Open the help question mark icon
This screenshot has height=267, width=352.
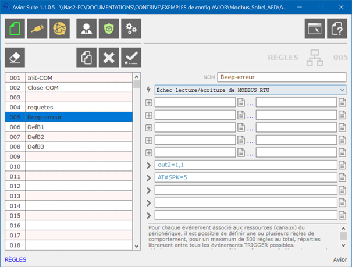(x=337, y=29)
